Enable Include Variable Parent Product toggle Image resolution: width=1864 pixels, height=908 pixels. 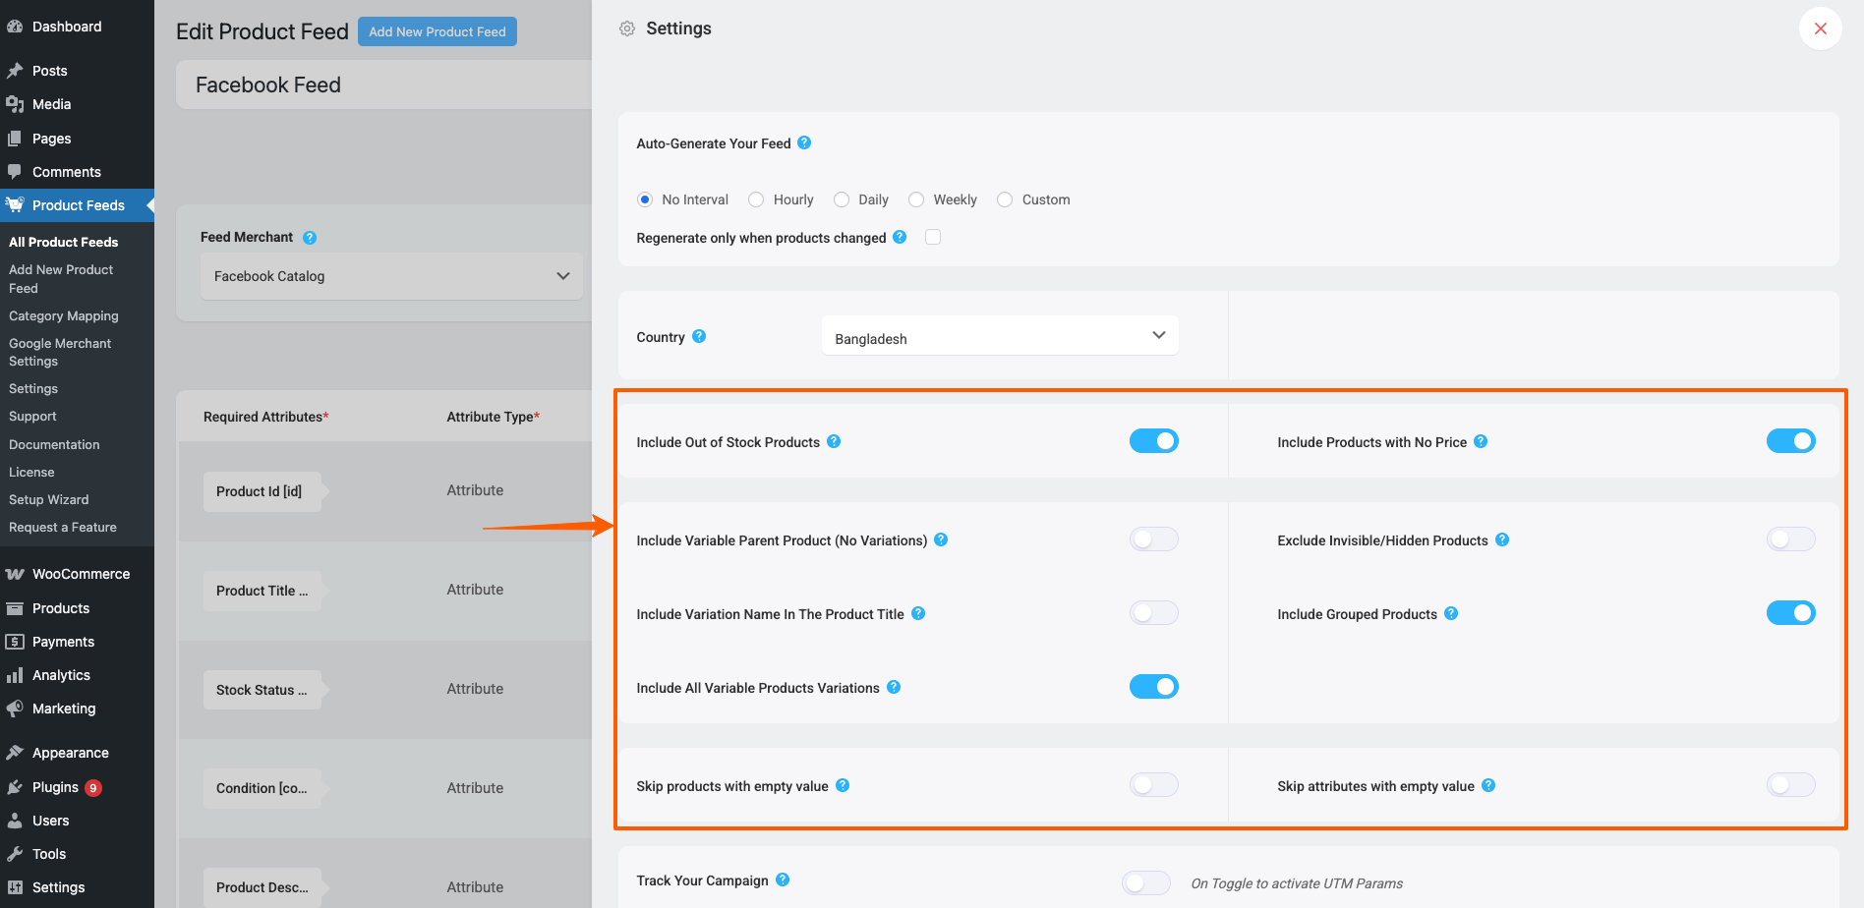1154,539
